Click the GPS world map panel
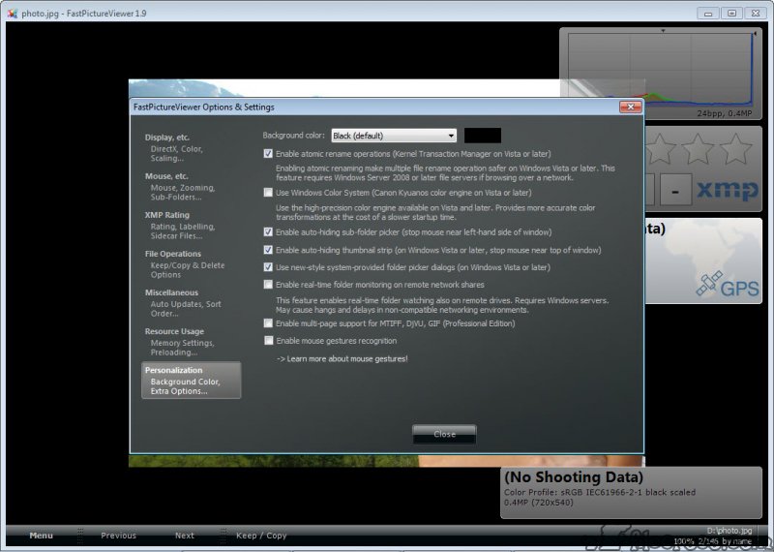The height and width of the screenshot is (552, 774). 703,261
